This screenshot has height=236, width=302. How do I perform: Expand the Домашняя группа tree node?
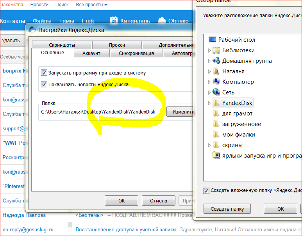point(209,61)
